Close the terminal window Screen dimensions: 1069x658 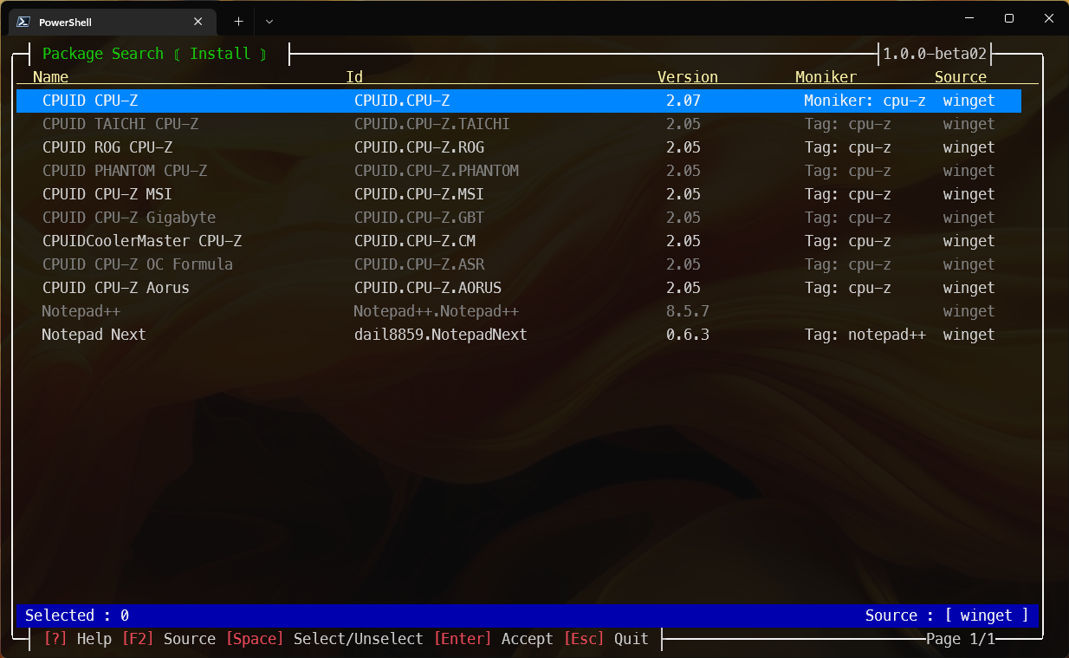[1048, 18]
